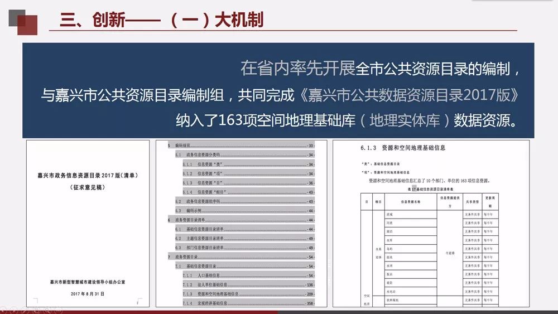
Task: Click TOC entry '5.1.3 信息资源"目"'
Action: 248,183
